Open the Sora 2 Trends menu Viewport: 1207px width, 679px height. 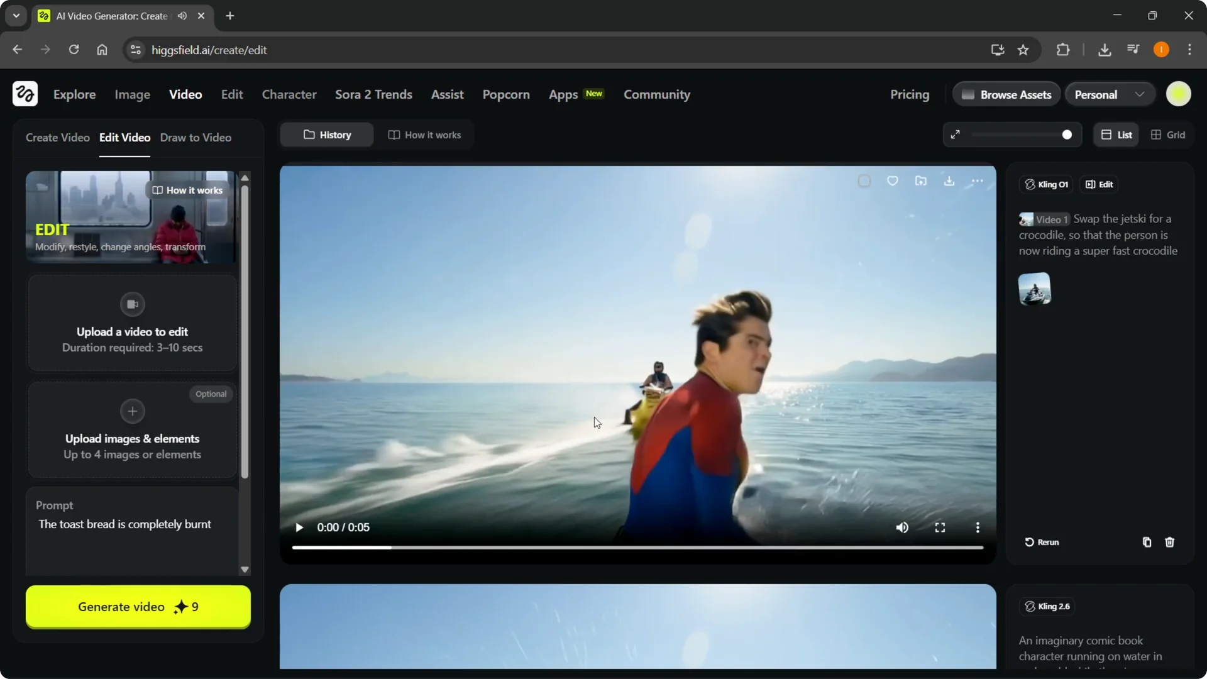373,94
